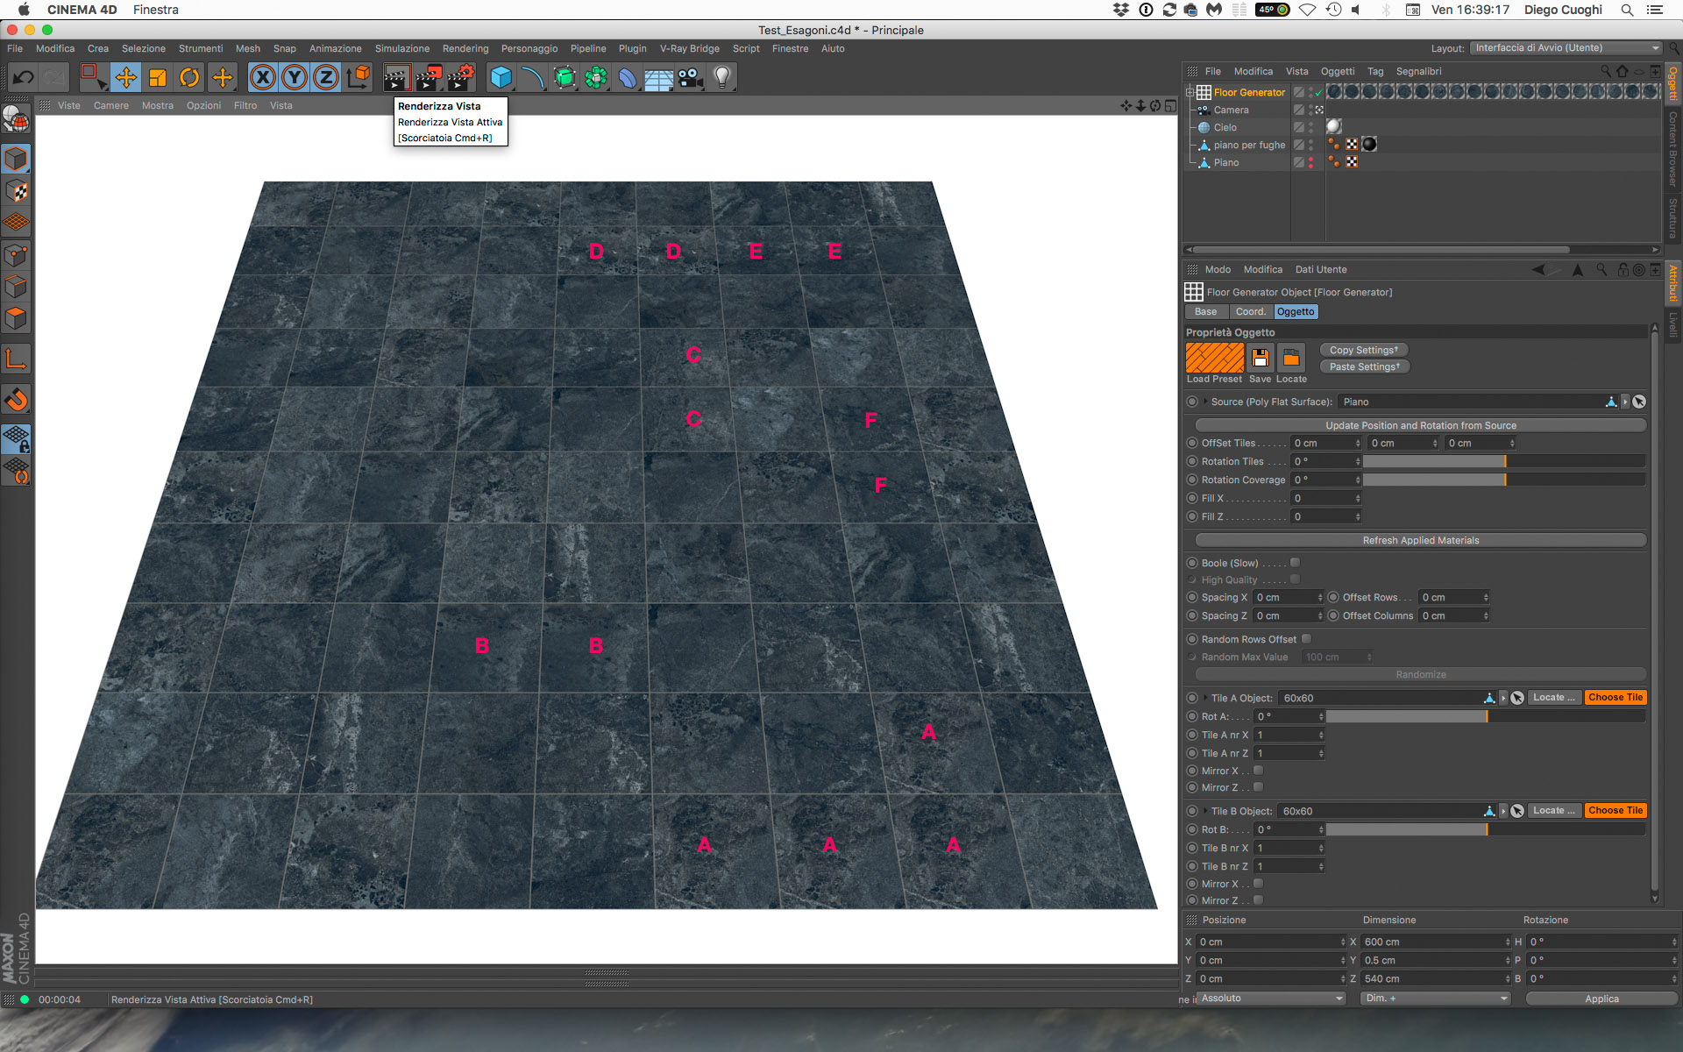
Task: Click the Undo arrow in the toolbar
Action: (24, 77)
